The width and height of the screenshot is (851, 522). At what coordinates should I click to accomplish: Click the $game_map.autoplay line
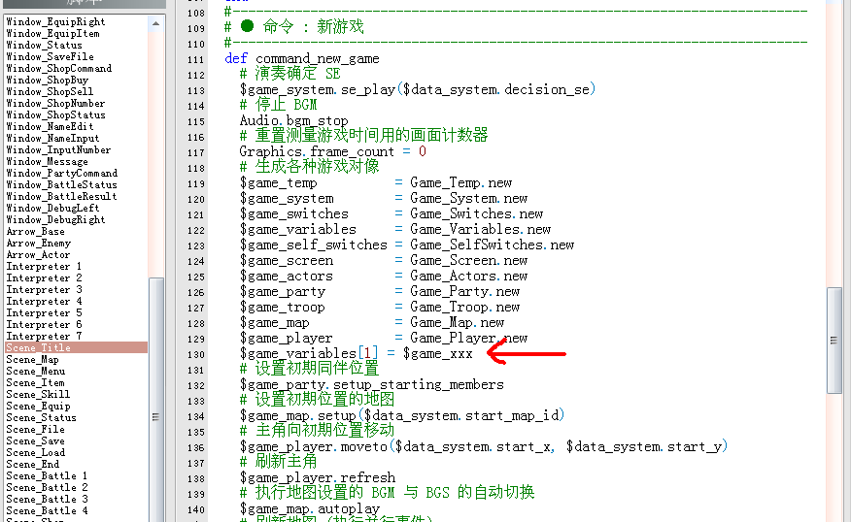(x=309, y=509)
